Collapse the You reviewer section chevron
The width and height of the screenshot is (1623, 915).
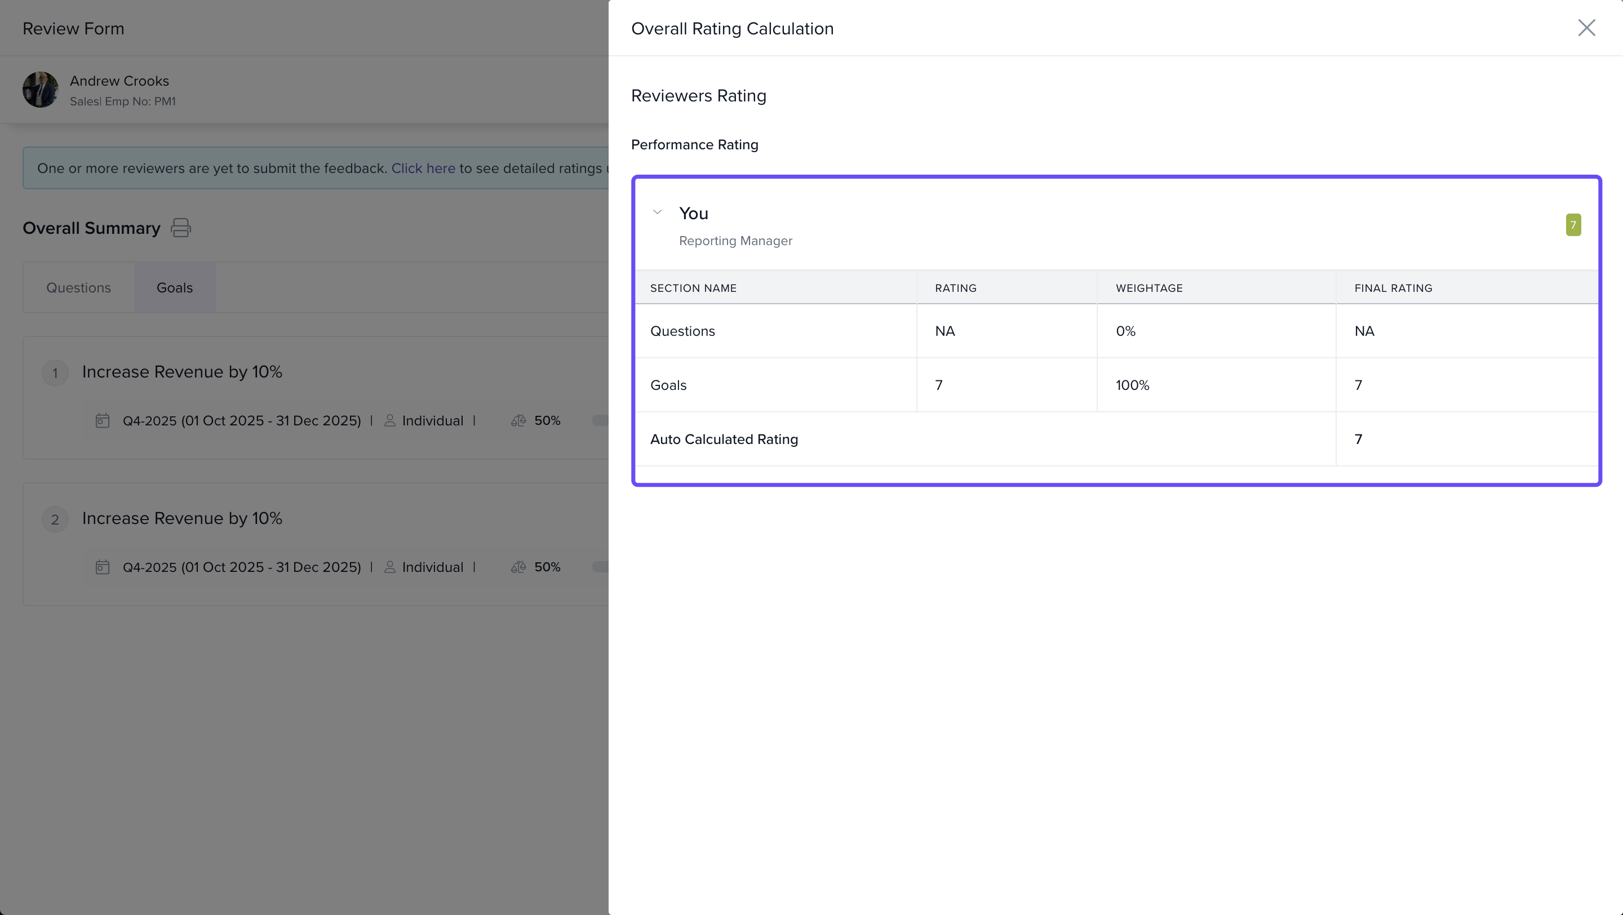pyautogui.click(x=657, y=212)
